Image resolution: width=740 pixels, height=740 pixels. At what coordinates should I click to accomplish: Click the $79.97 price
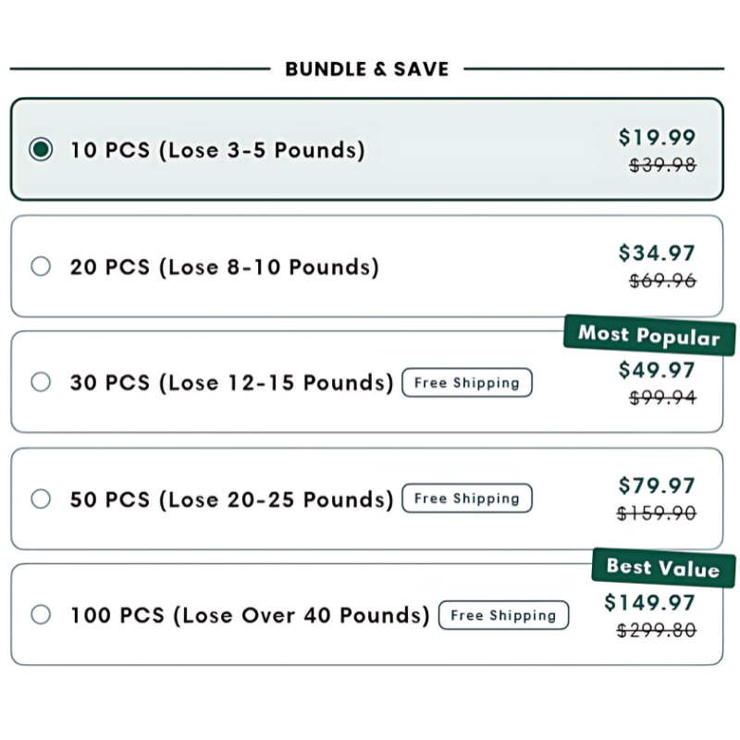pyautogui.click(x=657, y=486)
